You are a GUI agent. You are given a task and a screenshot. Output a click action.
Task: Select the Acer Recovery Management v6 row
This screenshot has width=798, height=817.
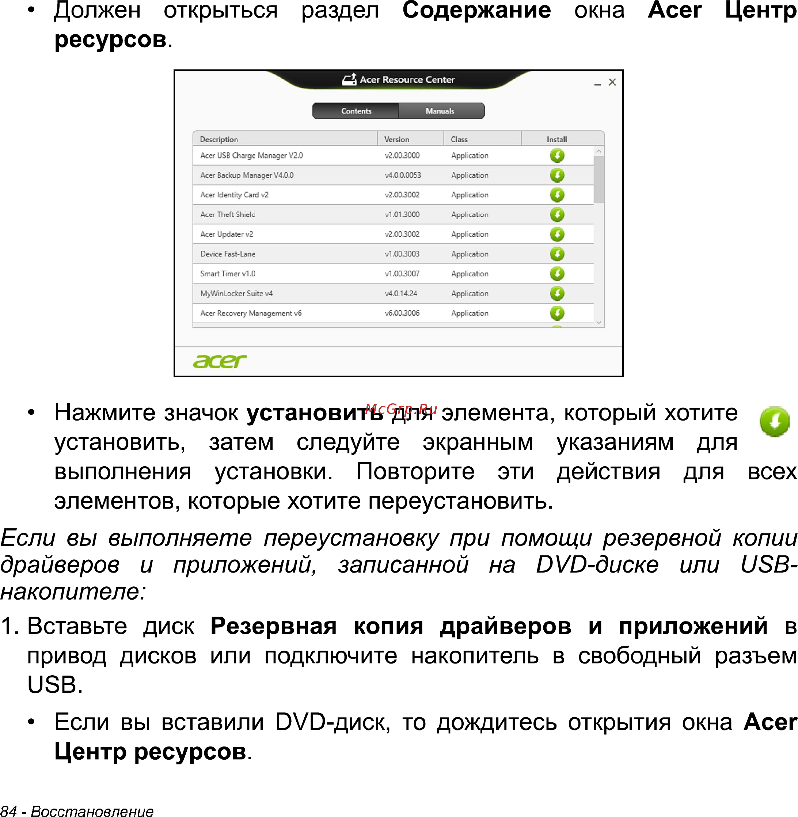[393, 313]
